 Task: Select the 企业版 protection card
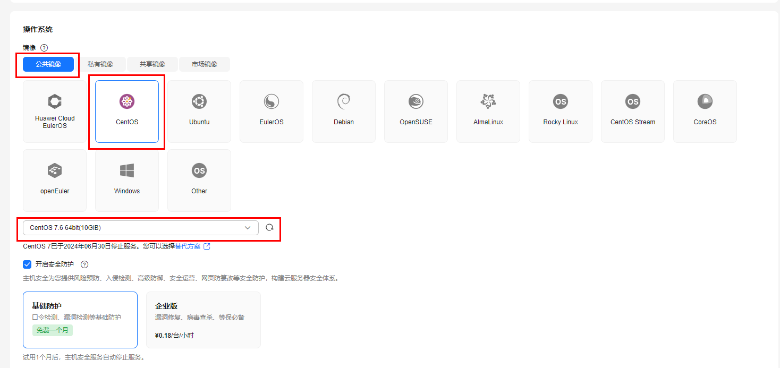[x=204, y=320]
